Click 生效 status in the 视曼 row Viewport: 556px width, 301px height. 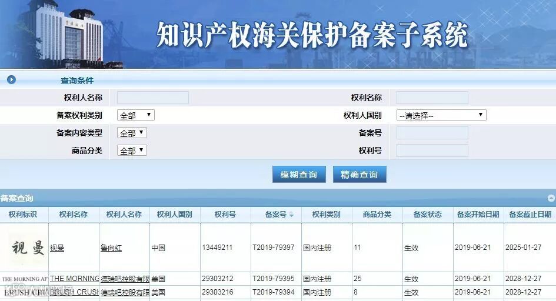coord(411,248)
